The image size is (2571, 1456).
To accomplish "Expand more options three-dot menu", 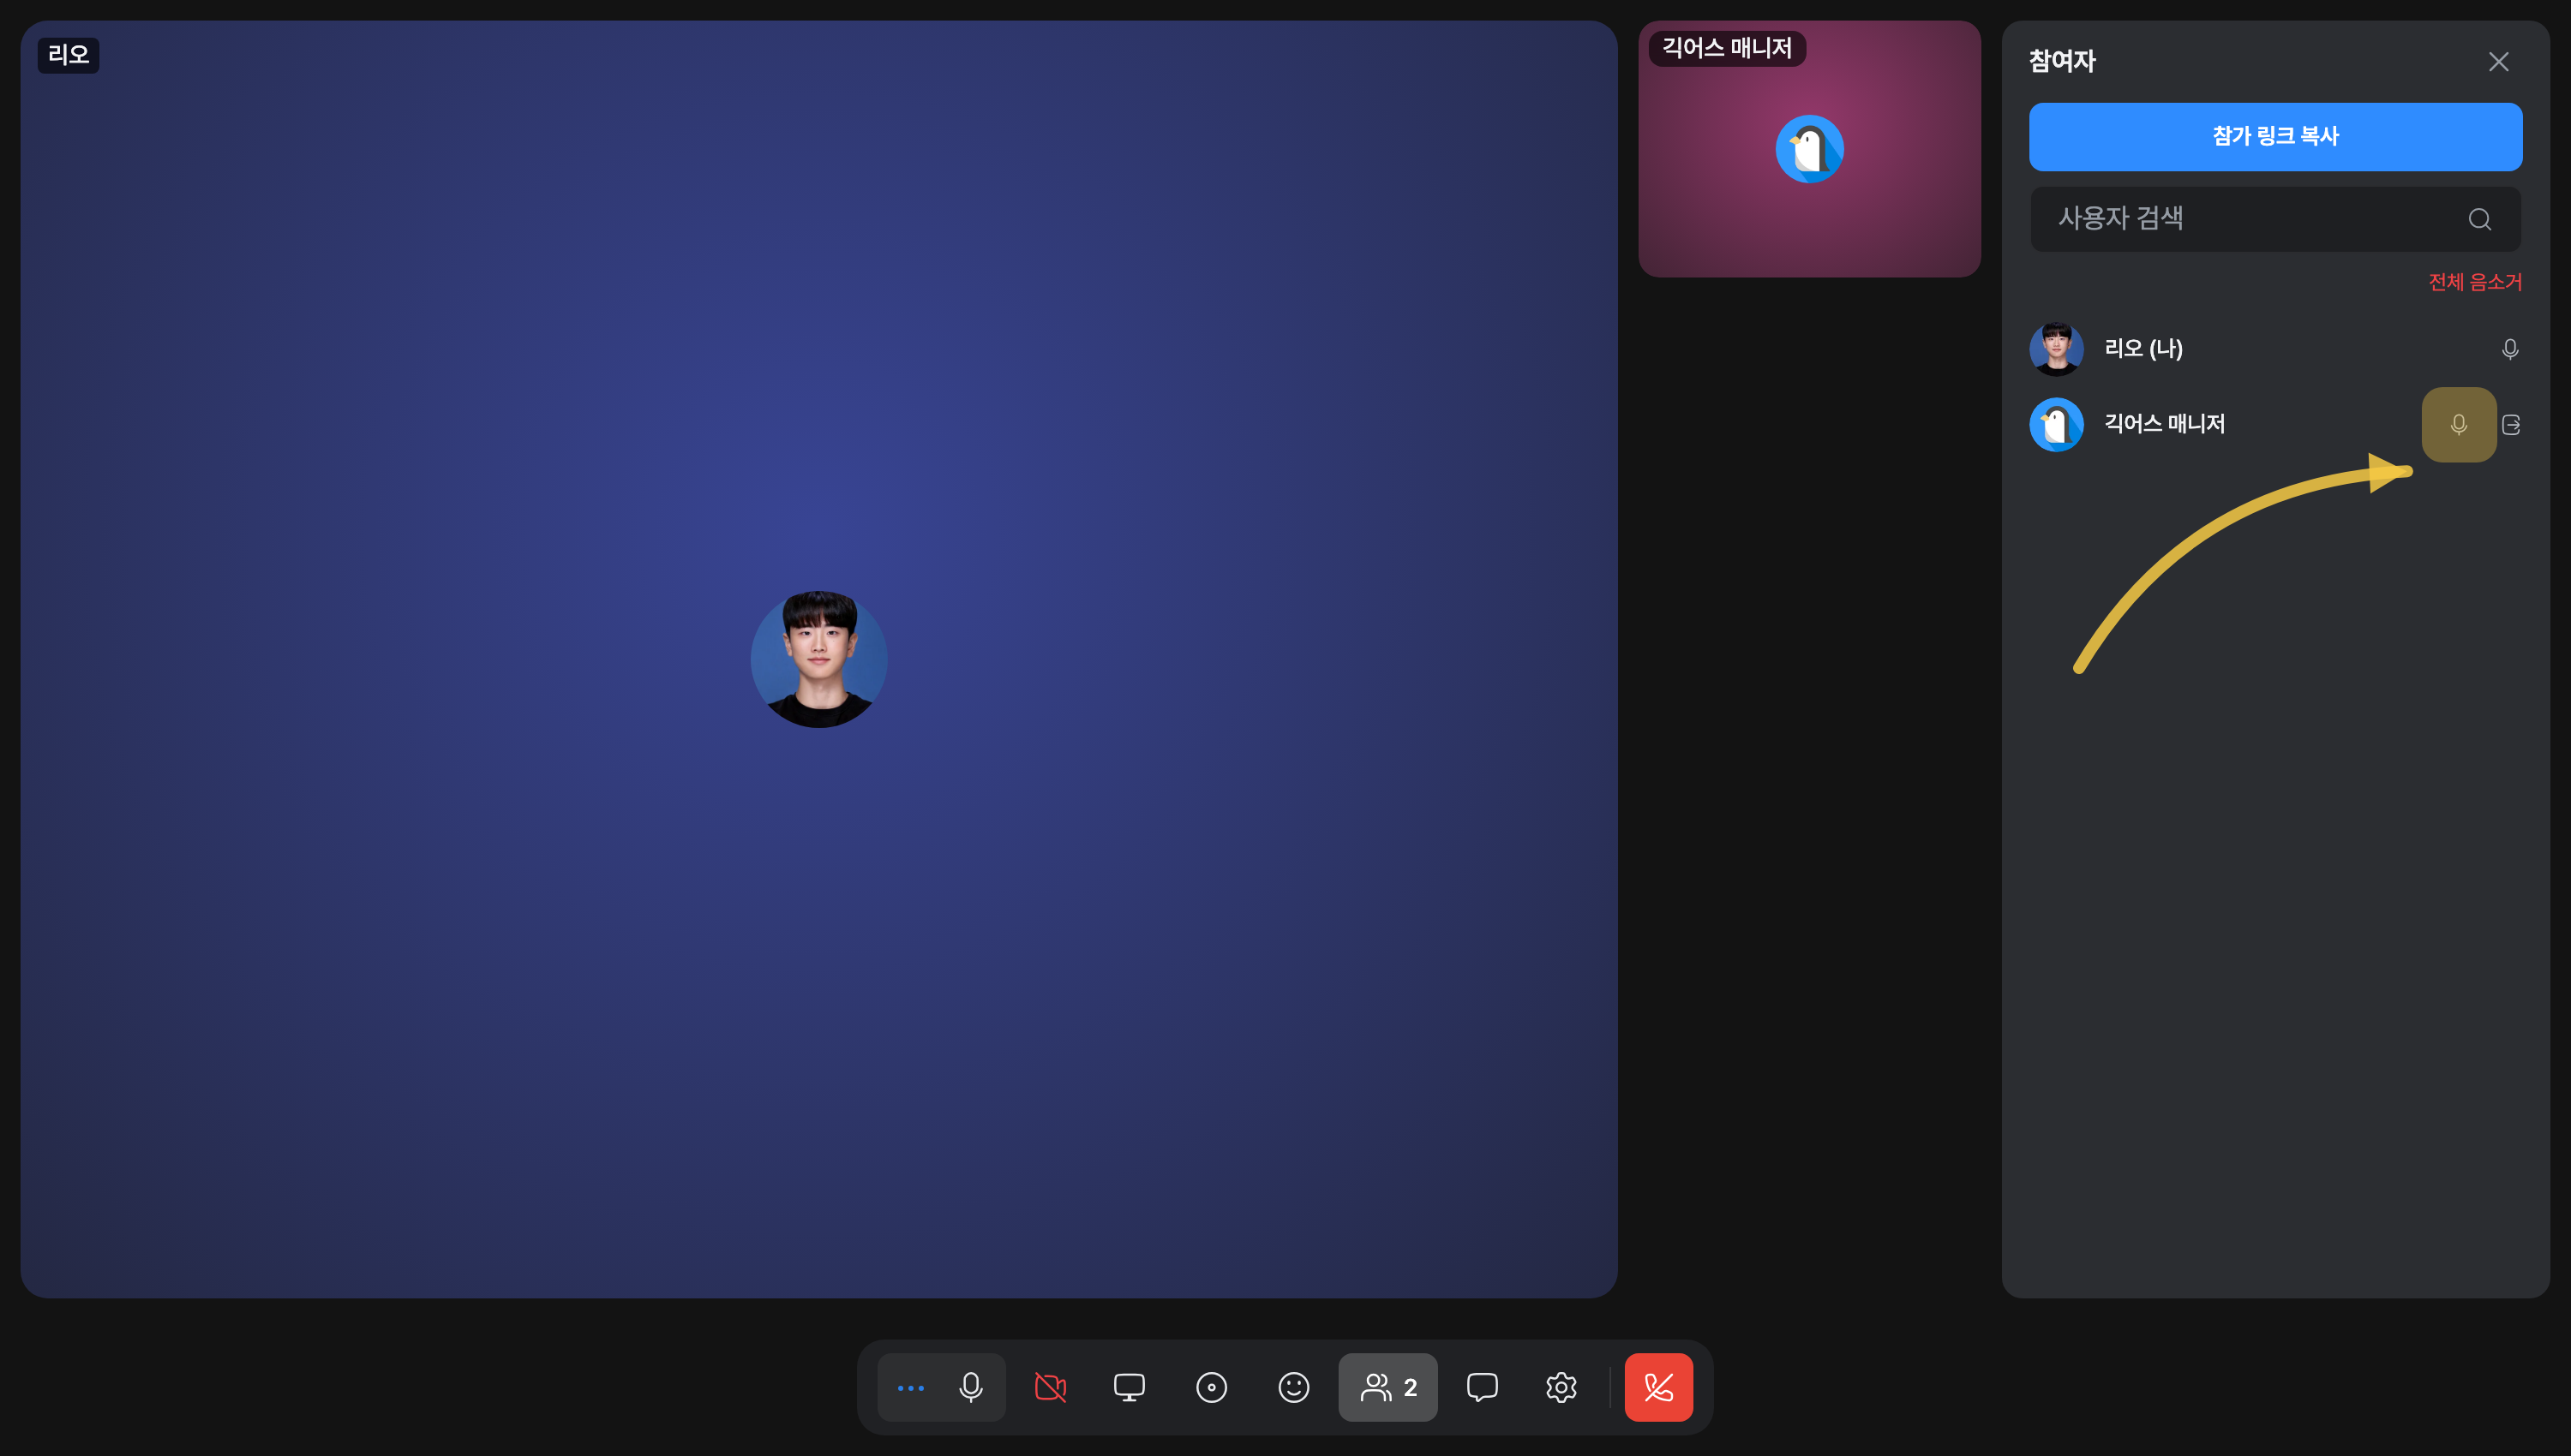I will coord(910,1387).
